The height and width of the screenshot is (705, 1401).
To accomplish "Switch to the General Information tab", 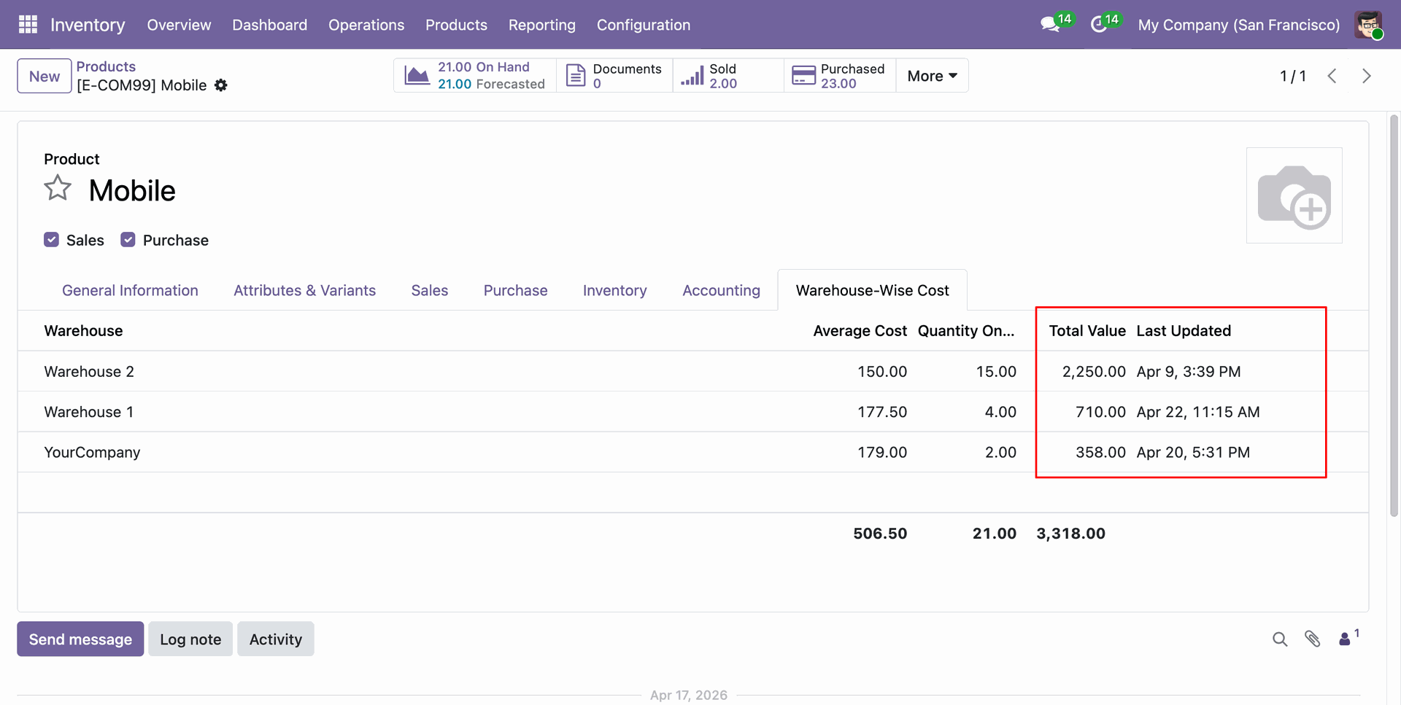I will (130, 290).
